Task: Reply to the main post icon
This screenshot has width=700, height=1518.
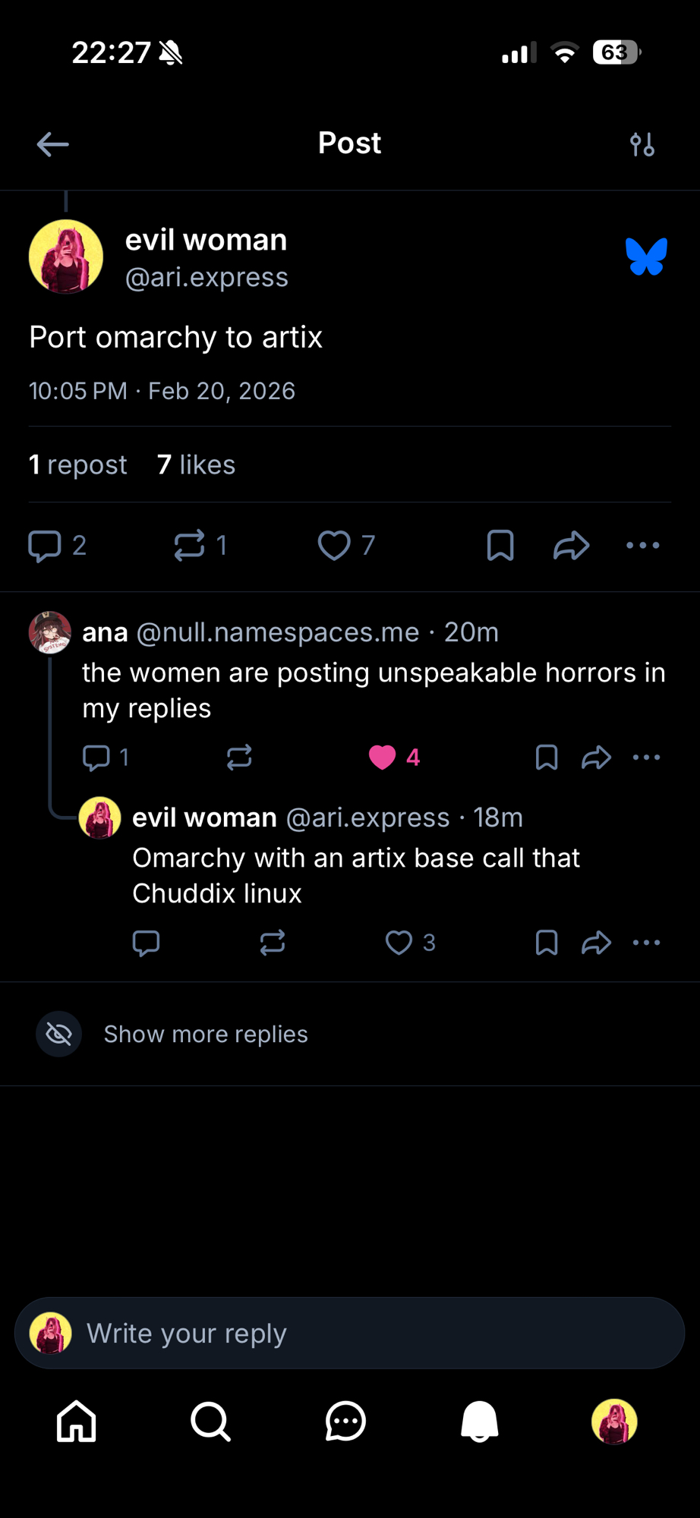Action: (x=45, y=546)
